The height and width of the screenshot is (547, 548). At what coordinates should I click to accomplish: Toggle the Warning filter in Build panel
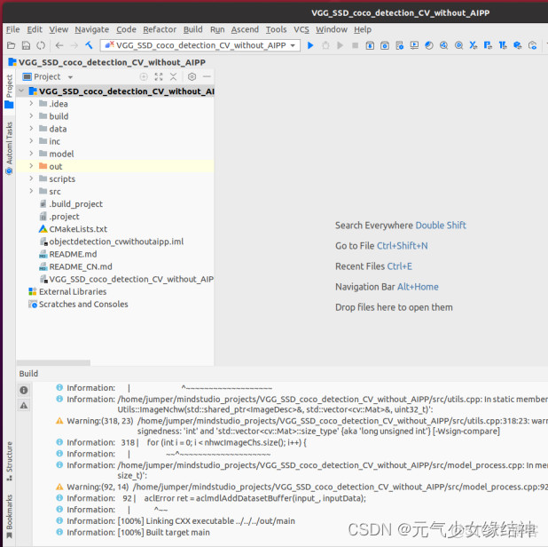tap(24, 405)
